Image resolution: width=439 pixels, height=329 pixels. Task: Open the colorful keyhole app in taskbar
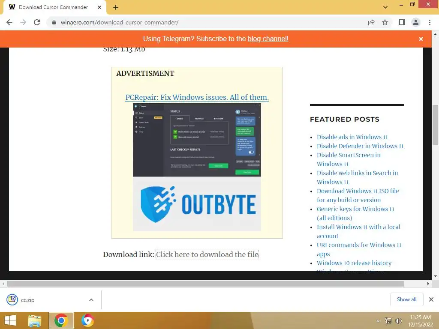(x=87, y=320)
